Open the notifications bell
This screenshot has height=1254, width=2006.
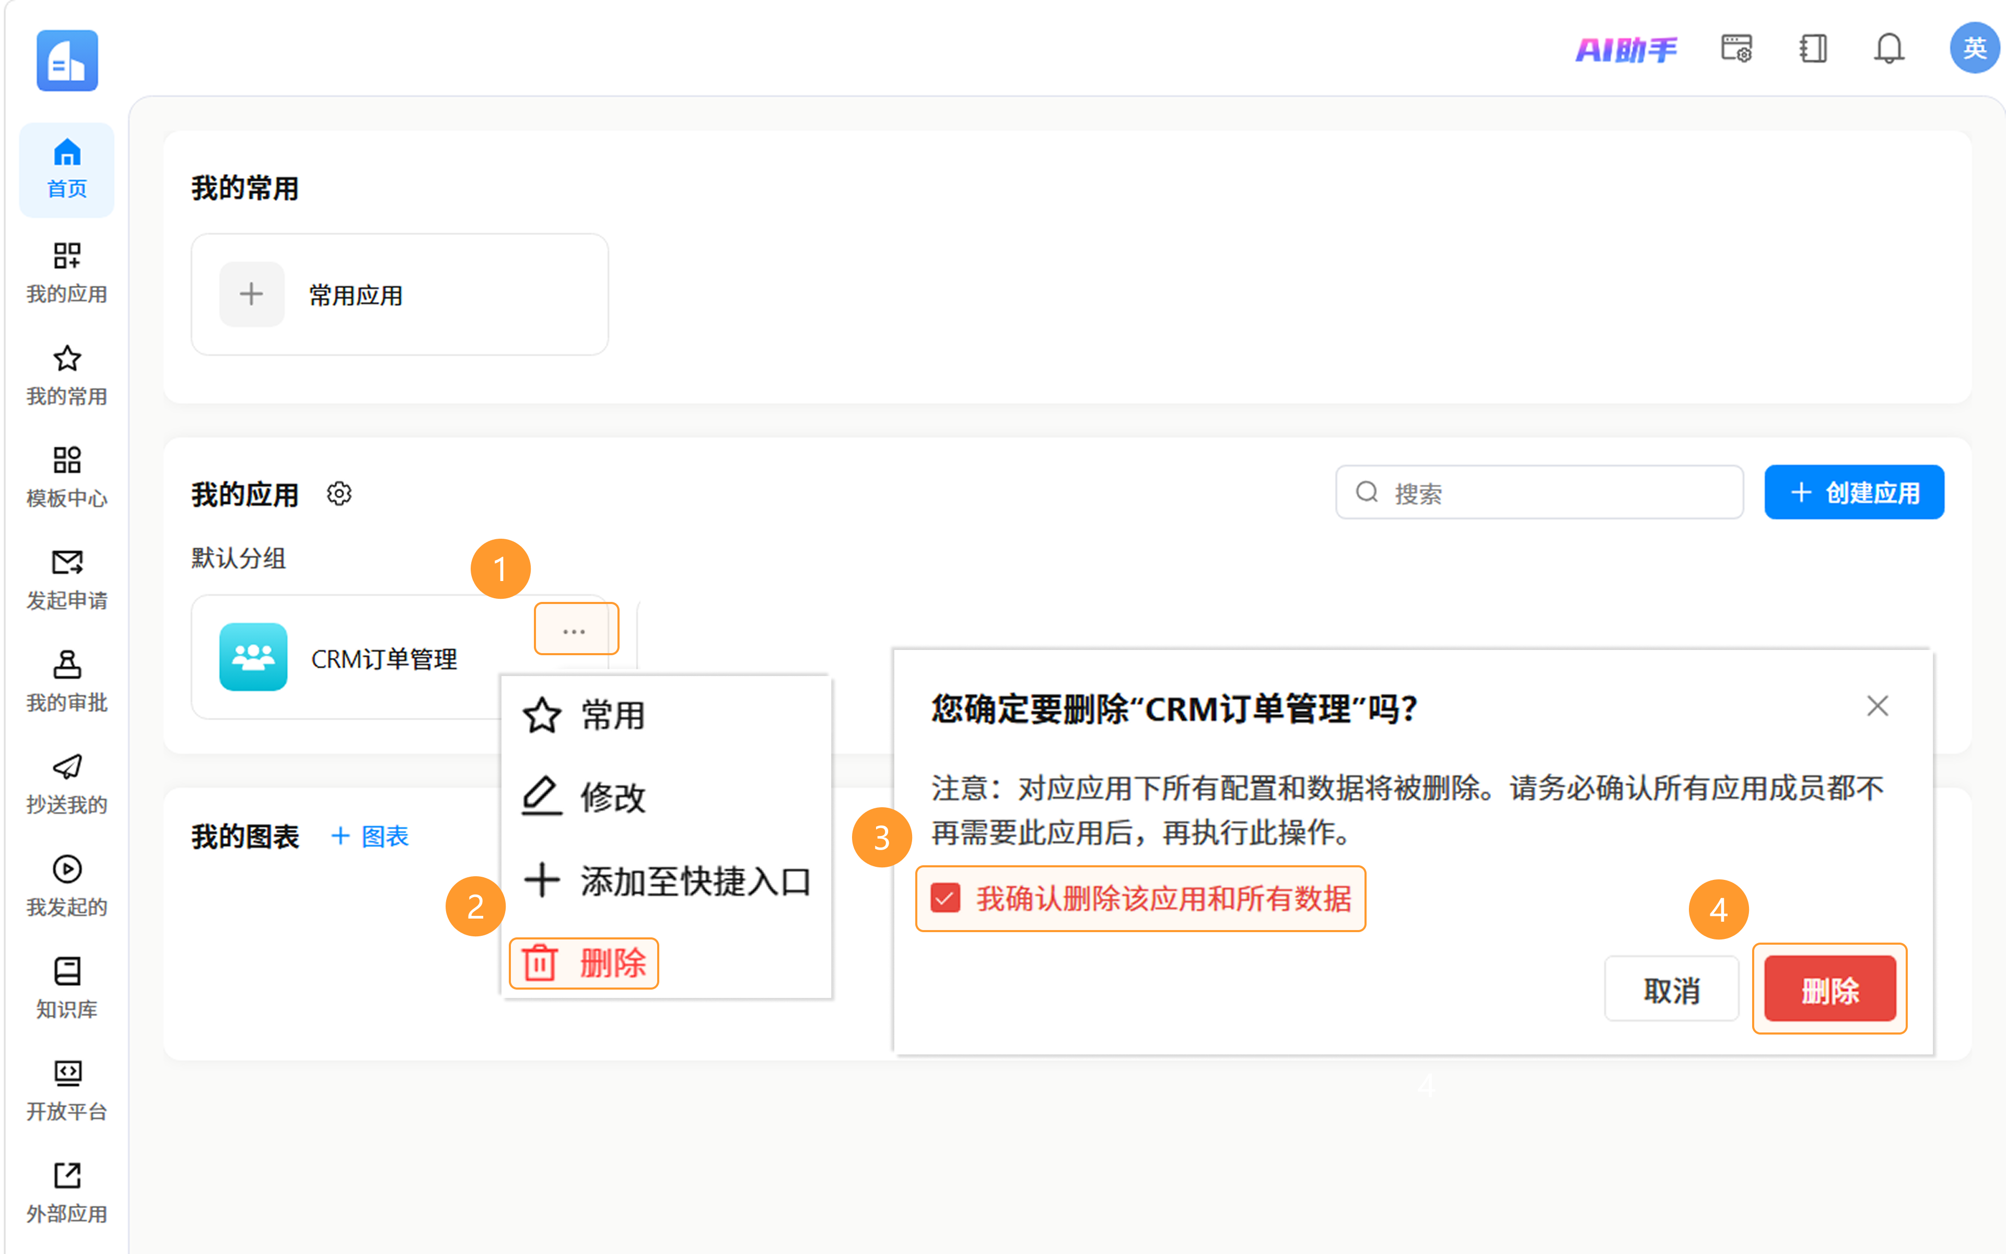click(1889, 49)
